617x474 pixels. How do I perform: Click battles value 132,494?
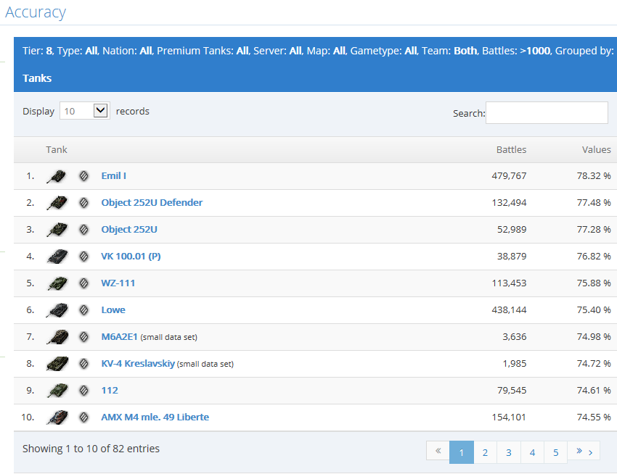[509, 202]
